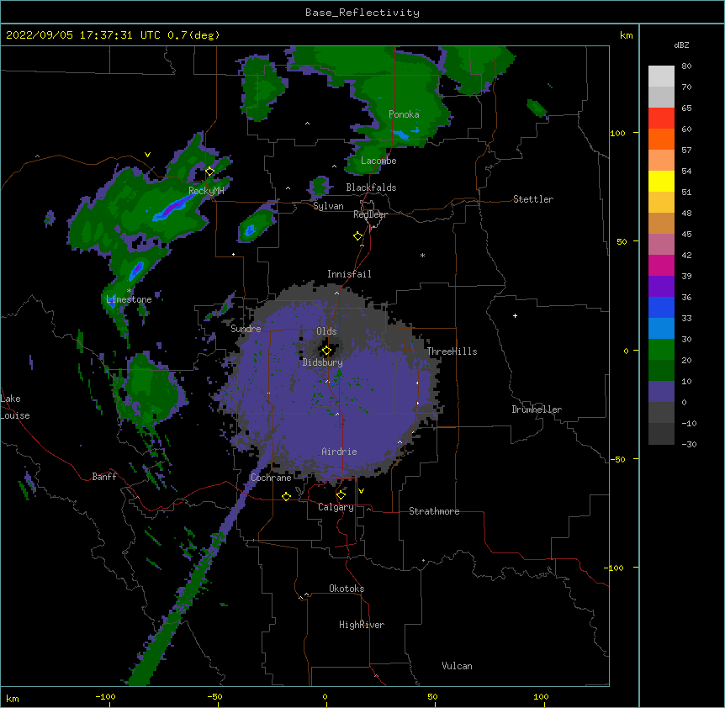
Task: Pick the slate blue 0–10 dBZ legend swatch
Action: point(661,392)
